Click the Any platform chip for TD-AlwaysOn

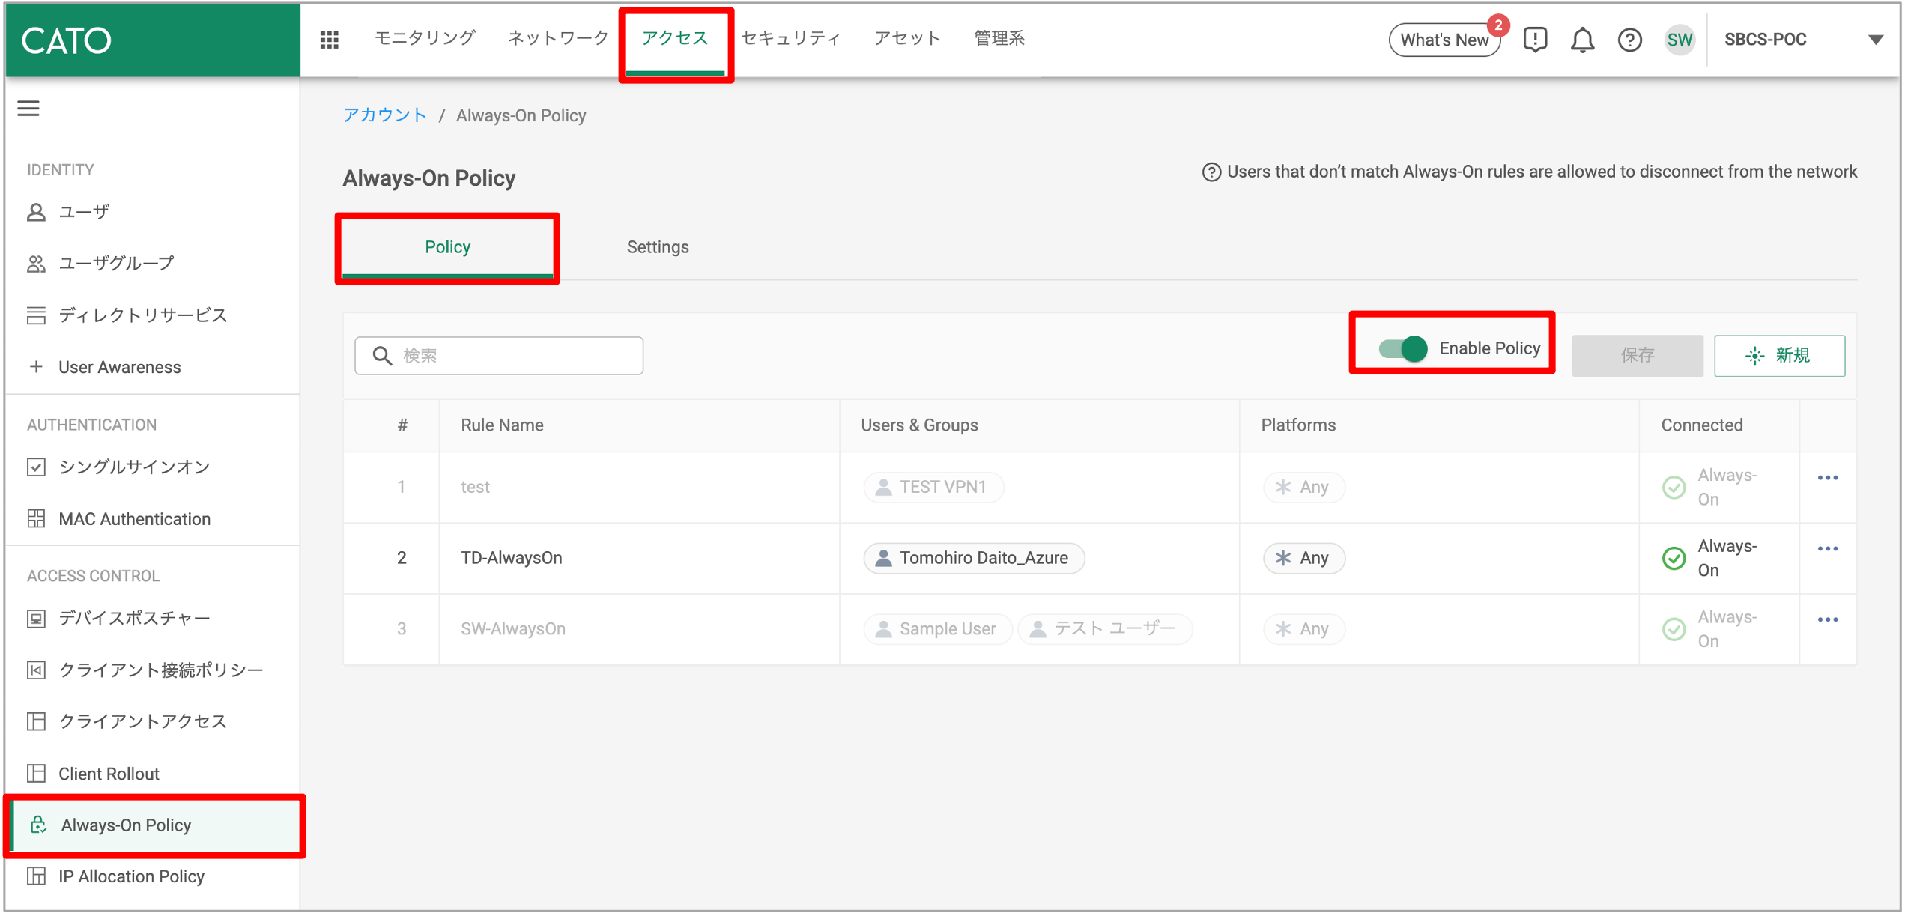[x=1303, y=559]
